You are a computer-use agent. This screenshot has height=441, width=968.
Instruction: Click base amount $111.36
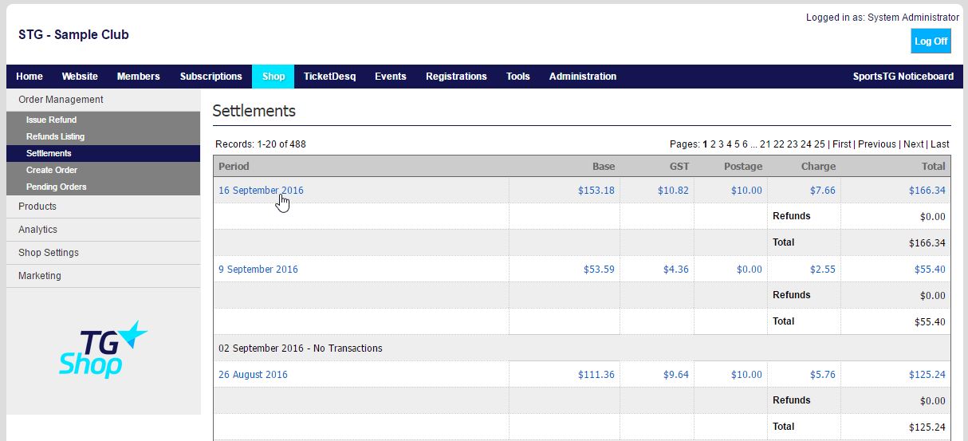click(596, 375)
